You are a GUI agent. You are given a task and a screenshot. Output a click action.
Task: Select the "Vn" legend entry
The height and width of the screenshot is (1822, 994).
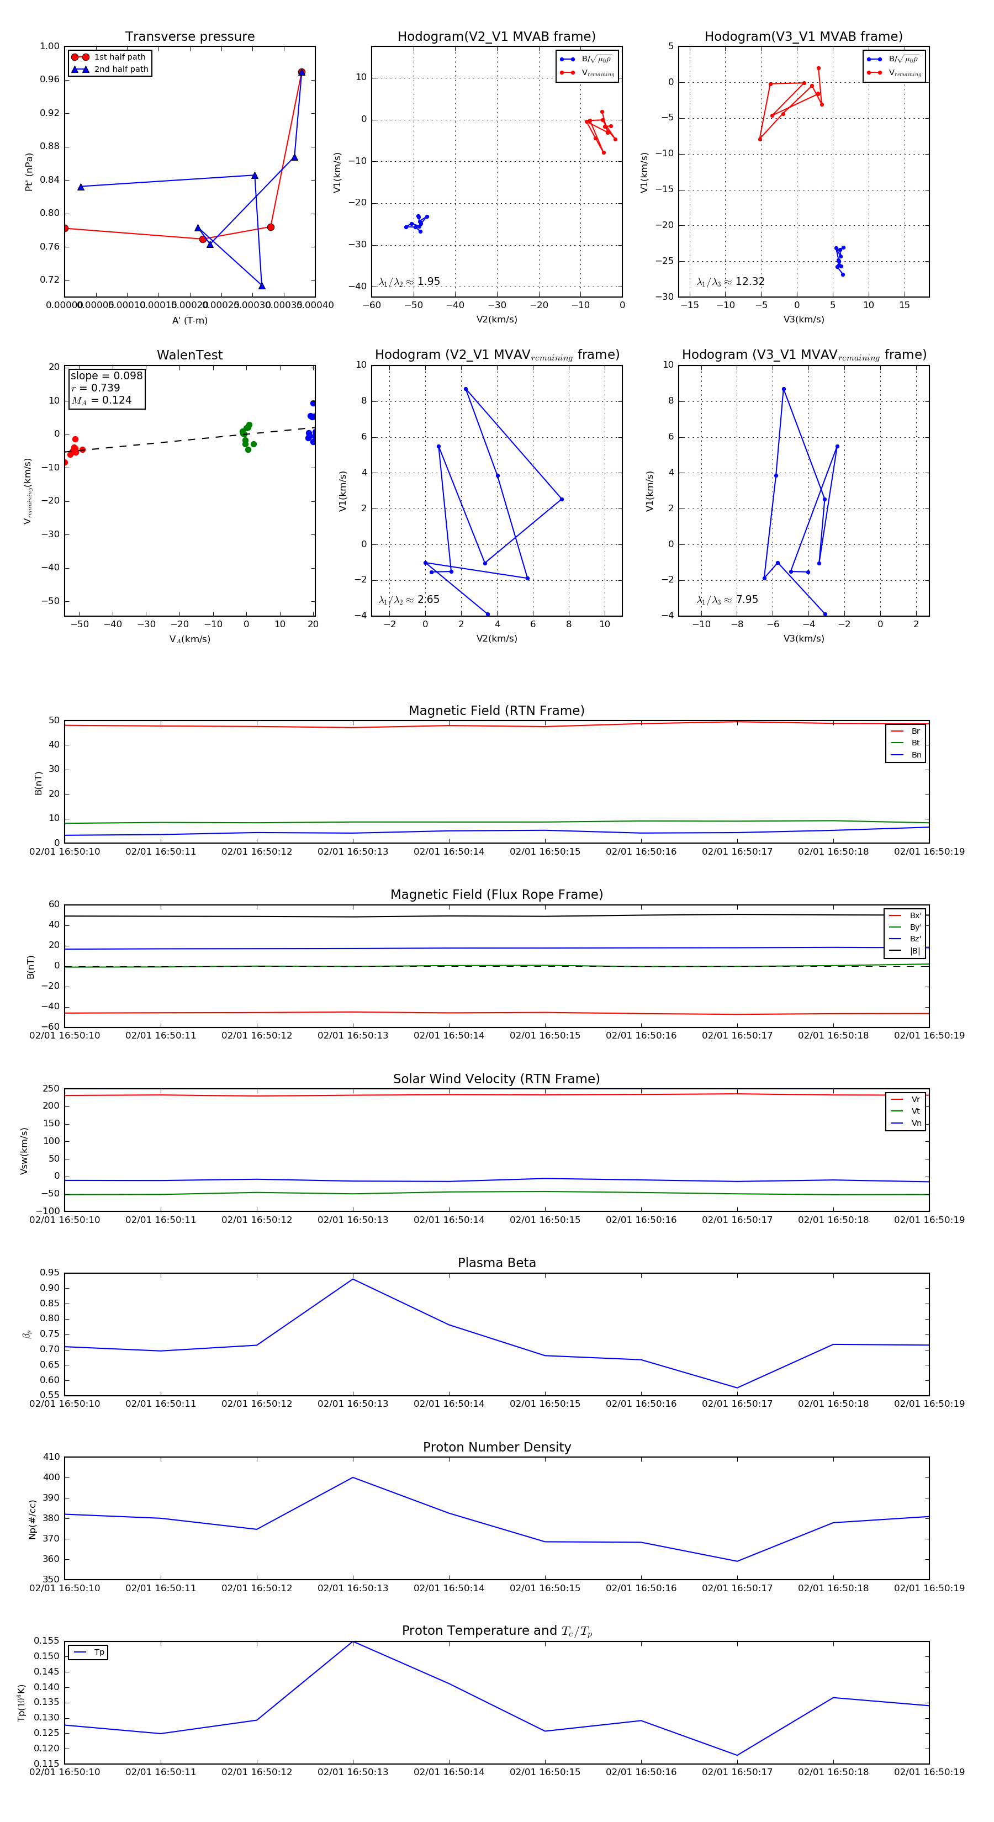[906, 1123]
